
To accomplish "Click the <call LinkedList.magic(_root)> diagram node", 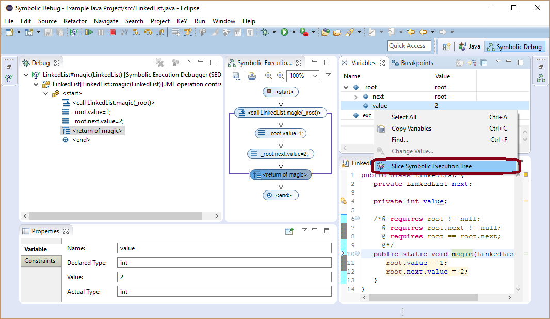I will [281, 113].
